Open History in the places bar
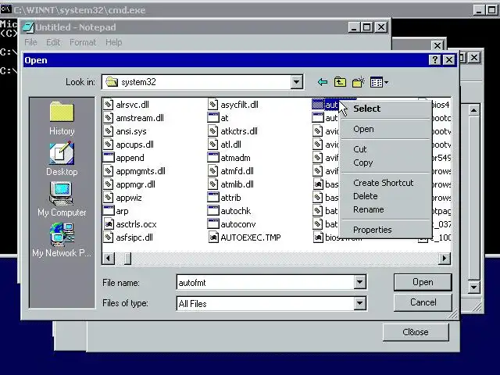The image size is (500, 375). tap(62, 118)
